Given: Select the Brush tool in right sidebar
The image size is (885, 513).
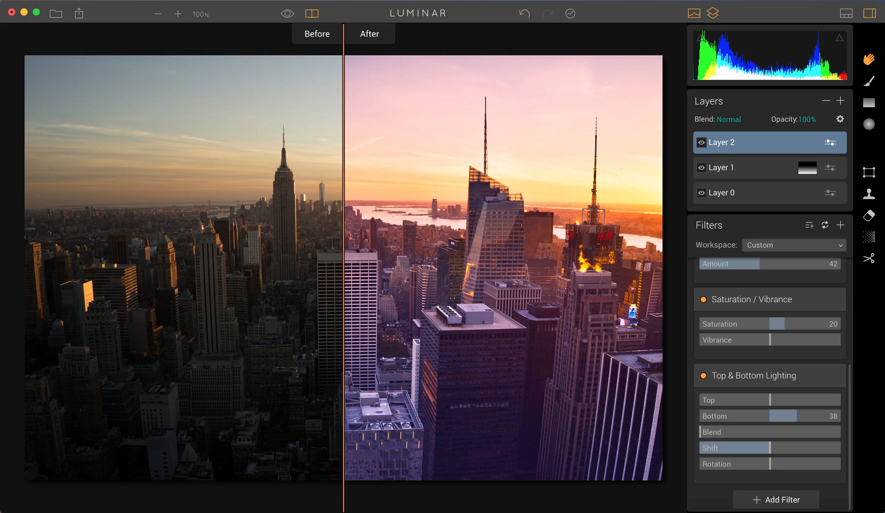Looking at the screenshot, I should 869,81.
